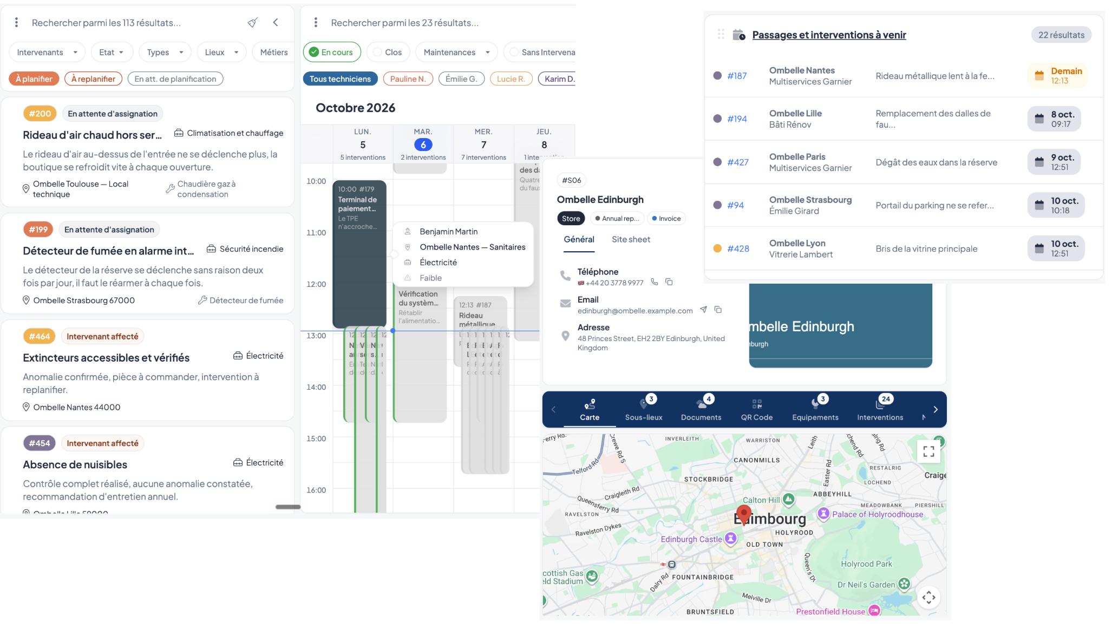The image size is (1112, 629).
Task: Click the drag handle of Passages et interventions widget
Action: [x=721, y=35]
